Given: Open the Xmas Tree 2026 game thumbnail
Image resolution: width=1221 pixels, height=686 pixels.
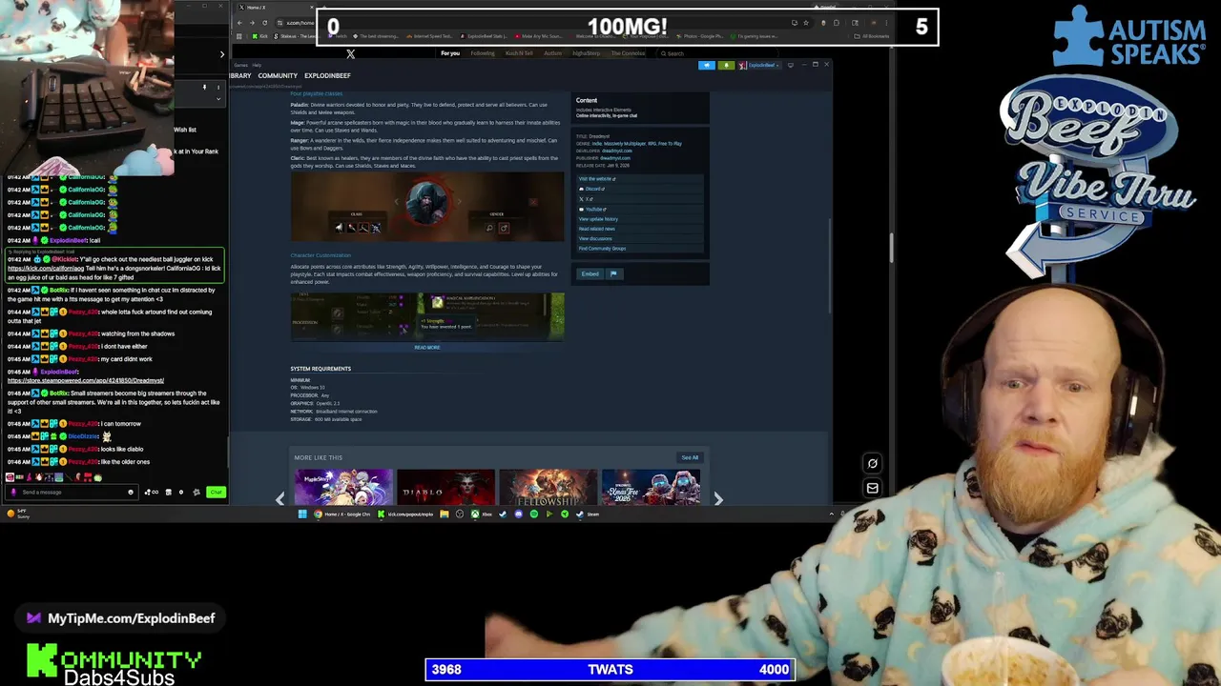Looking at the screenshot, I should [651, 487].
